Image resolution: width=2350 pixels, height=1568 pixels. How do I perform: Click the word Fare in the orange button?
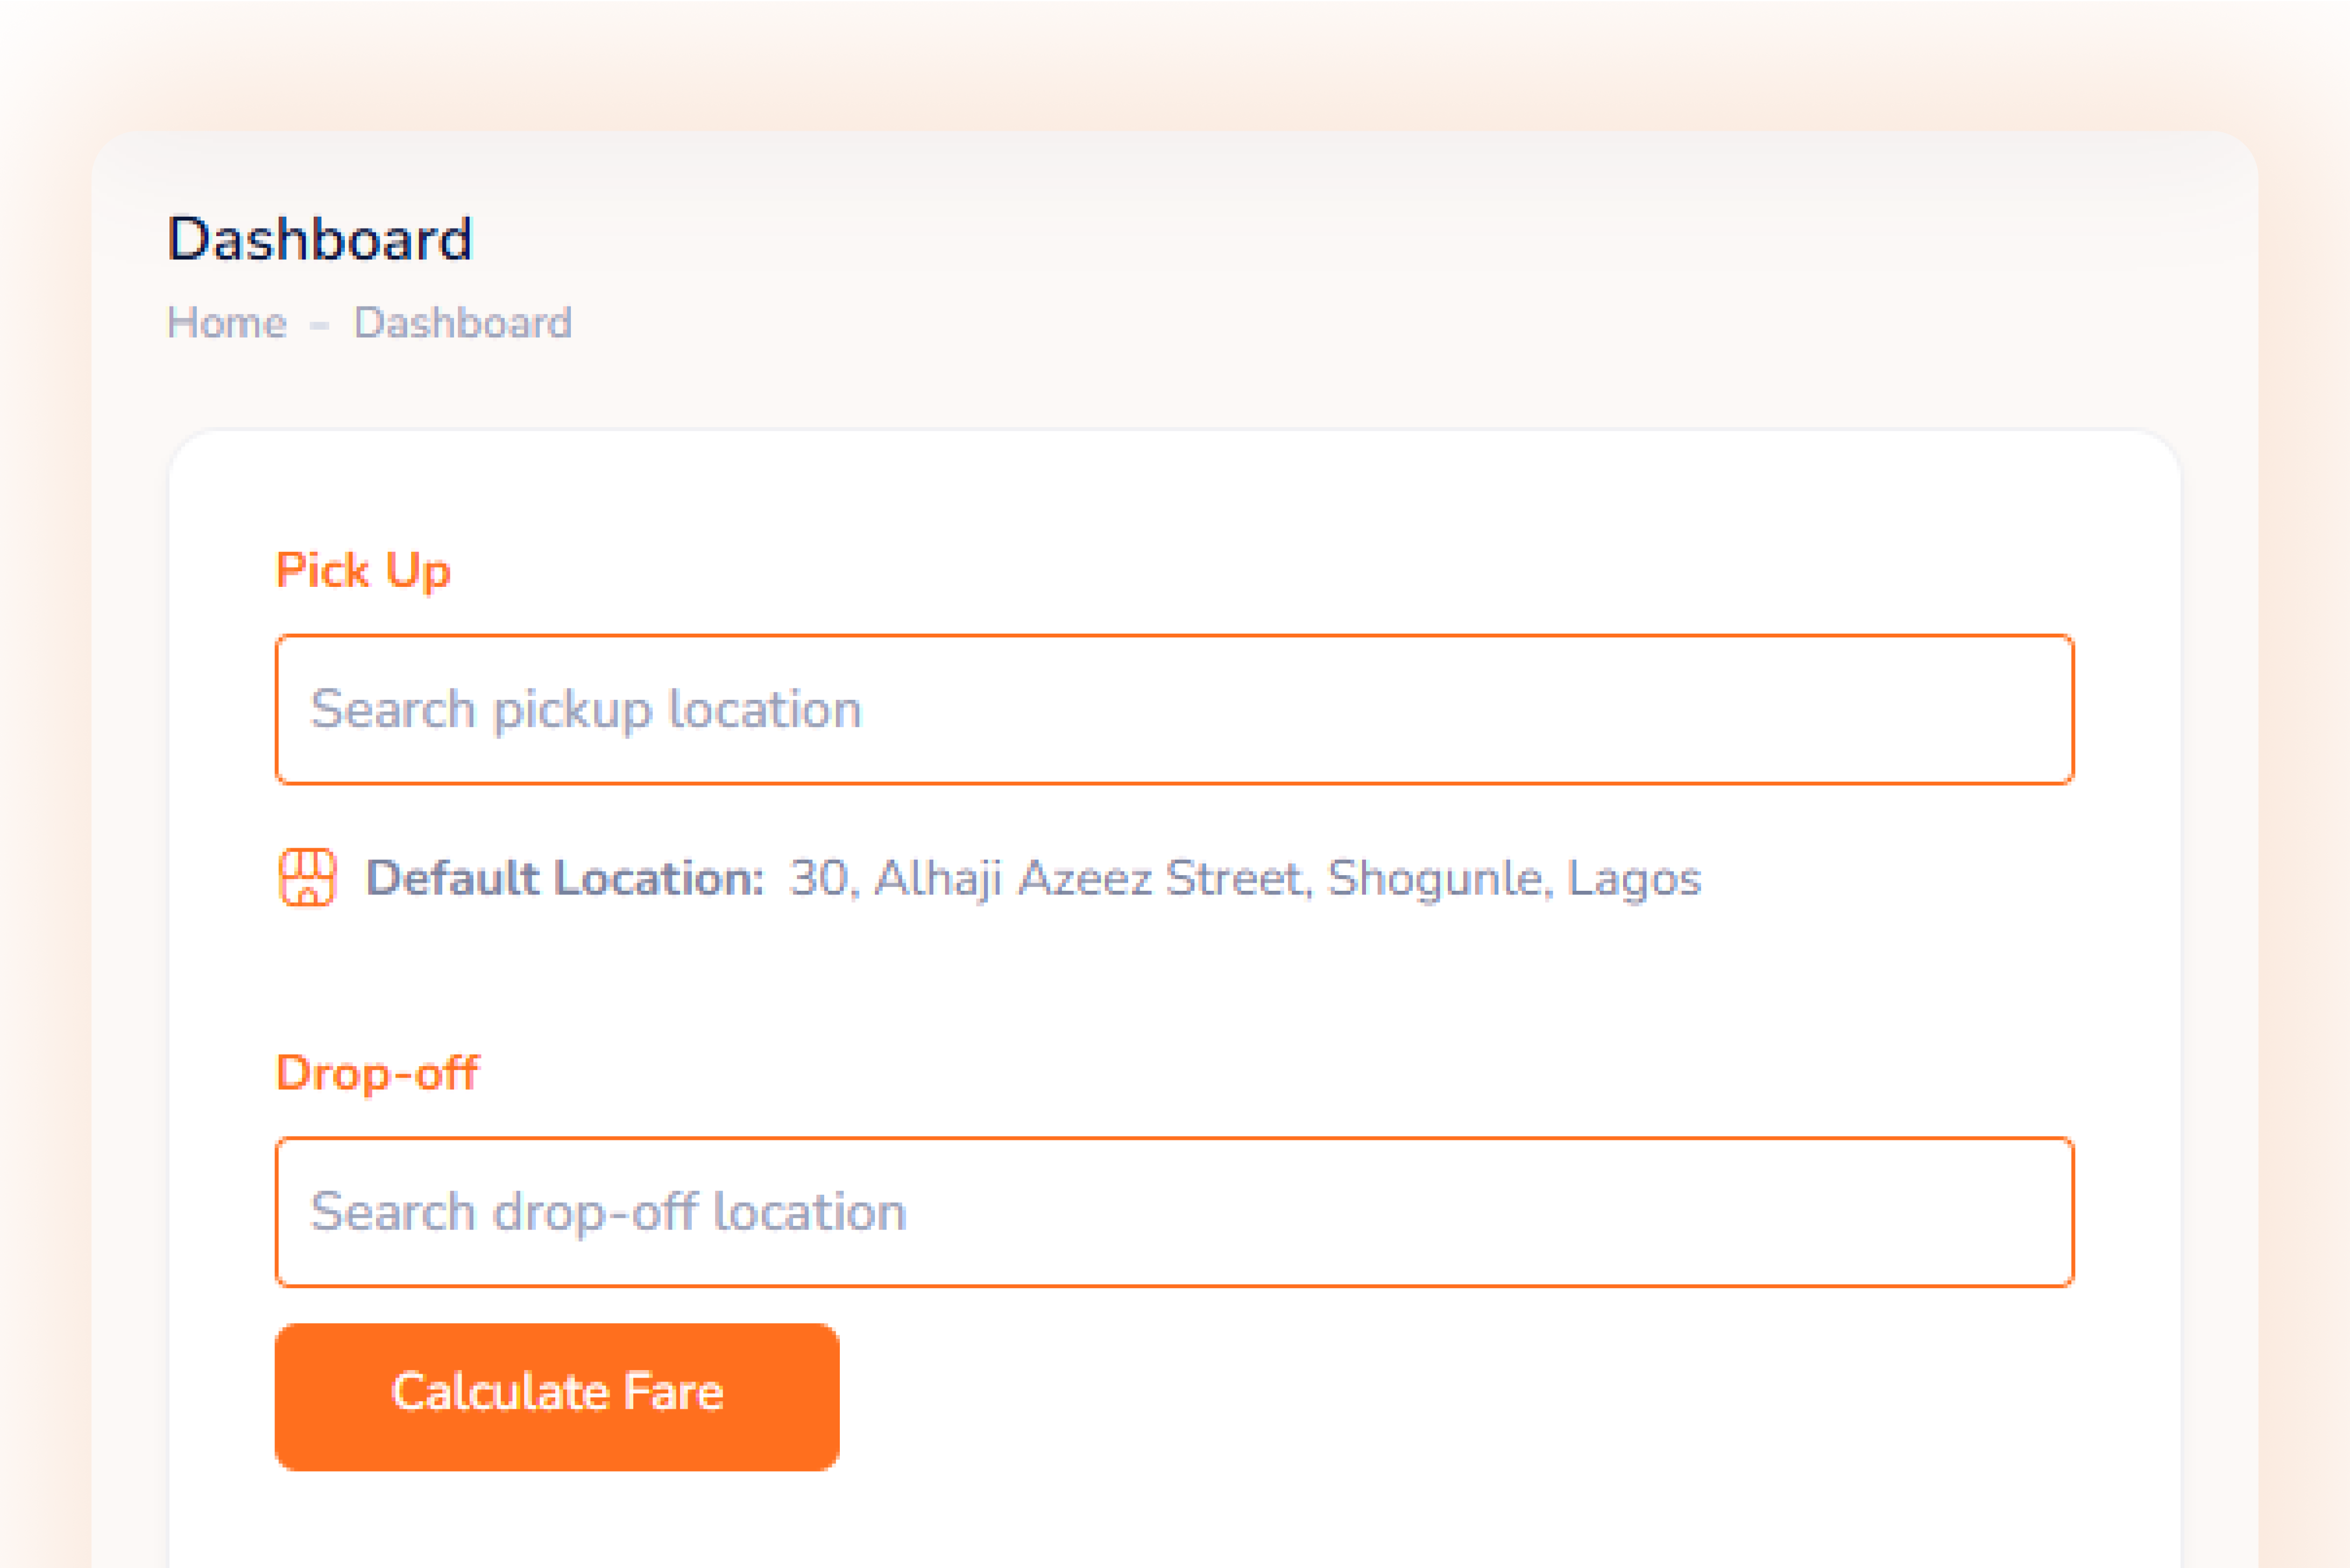point(673,1392)
